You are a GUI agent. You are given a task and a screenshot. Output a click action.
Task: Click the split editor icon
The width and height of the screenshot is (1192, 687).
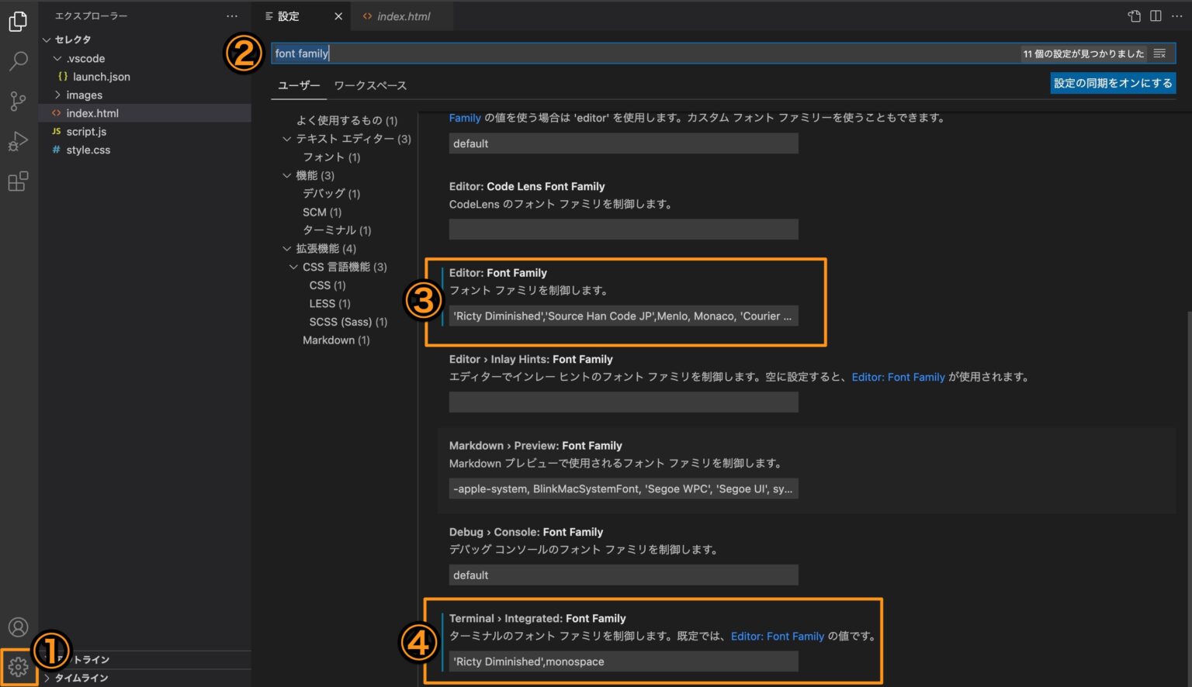tap(1154, 16)
